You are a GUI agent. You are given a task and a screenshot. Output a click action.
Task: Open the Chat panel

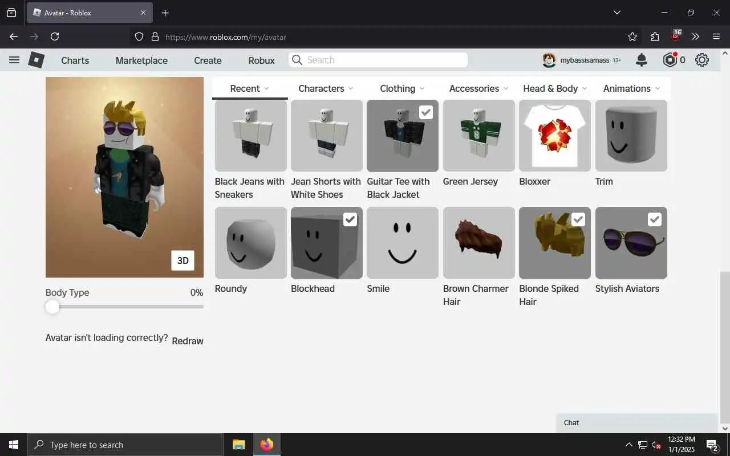click(636, 423)
